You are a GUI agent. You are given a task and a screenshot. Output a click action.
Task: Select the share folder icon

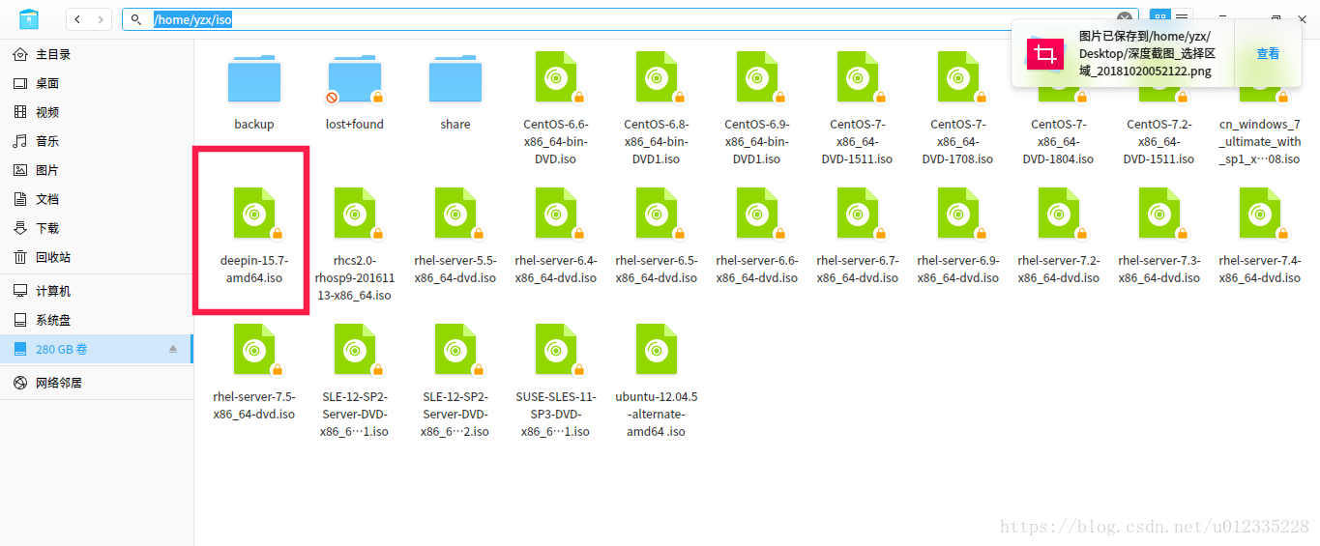point(455,77)
